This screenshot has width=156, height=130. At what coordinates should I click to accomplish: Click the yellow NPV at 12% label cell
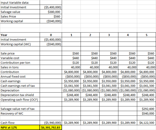(20, 128)
